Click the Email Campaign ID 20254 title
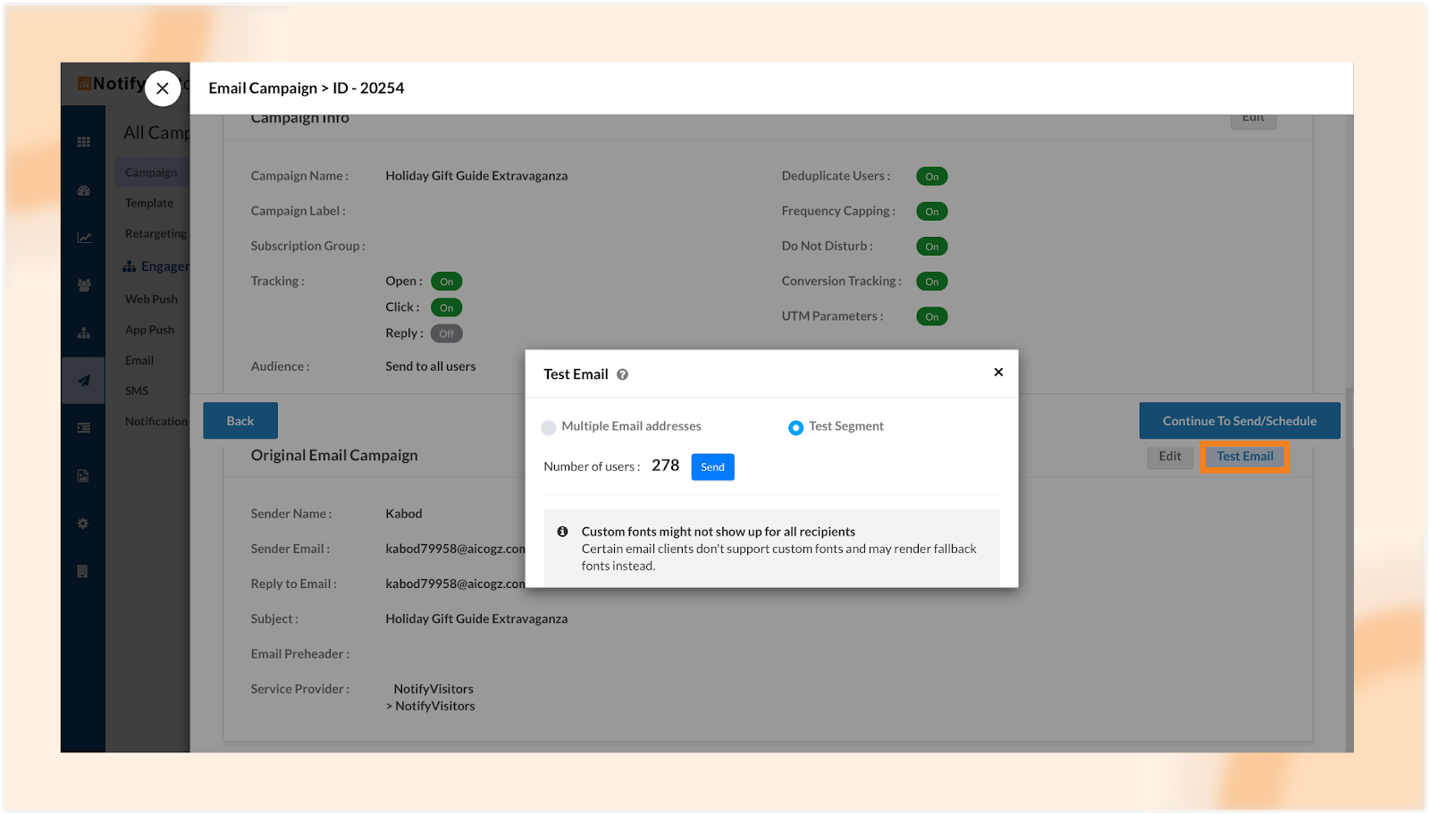 click(x=307, y=88)
